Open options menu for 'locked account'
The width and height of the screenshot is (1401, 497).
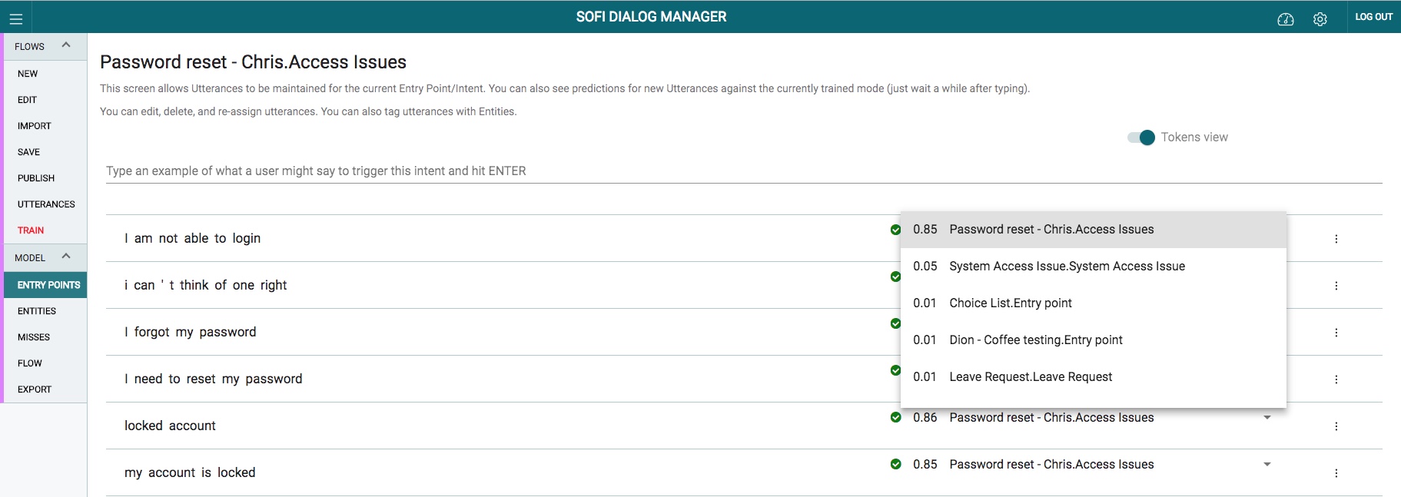(x=1336, y=426)
